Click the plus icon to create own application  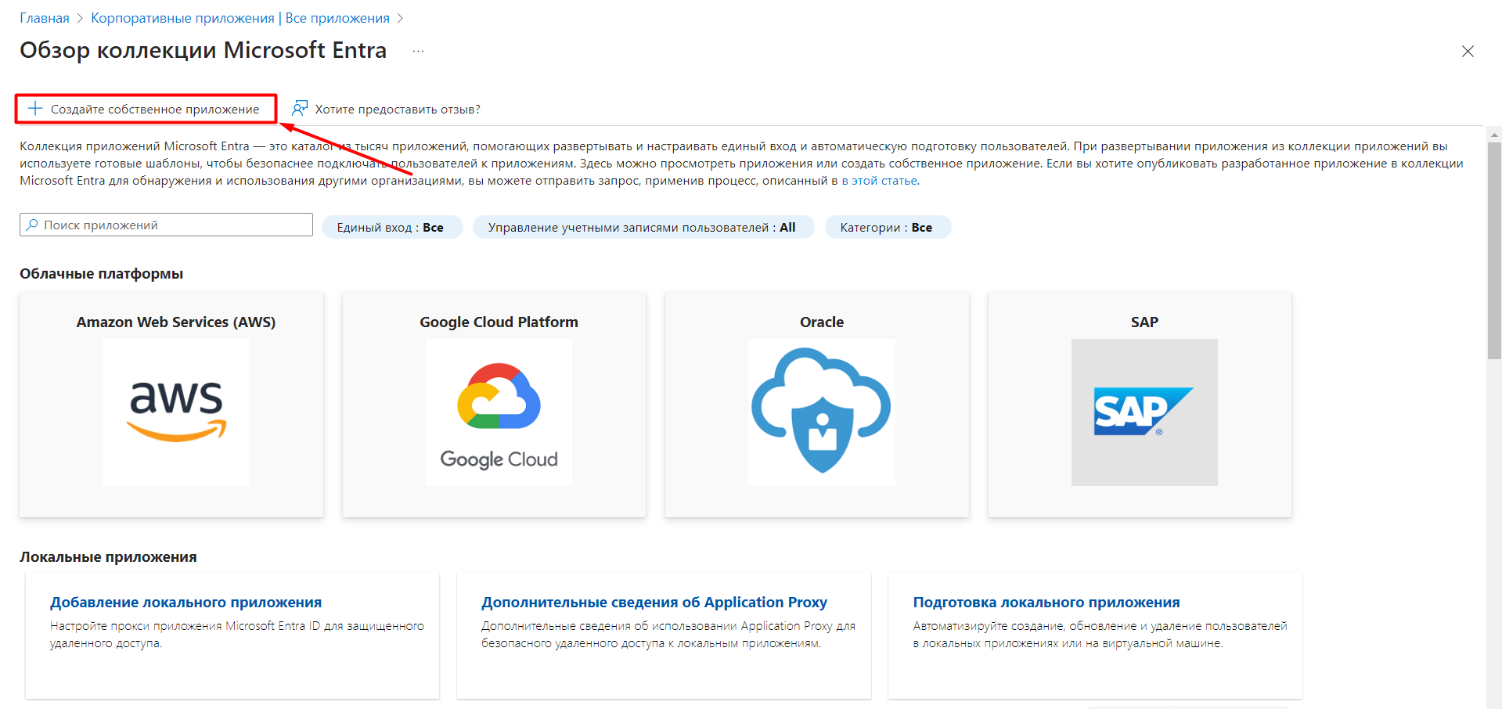click(x=35, y=109)
